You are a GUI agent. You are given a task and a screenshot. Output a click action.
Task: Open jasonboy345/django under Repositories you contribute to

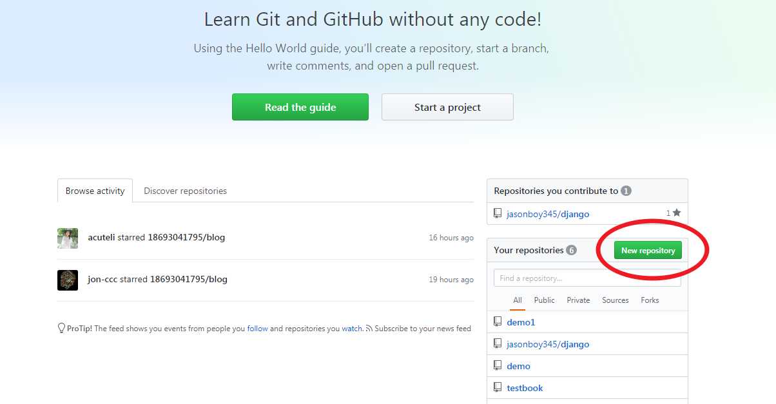click(x=548, y=214)
